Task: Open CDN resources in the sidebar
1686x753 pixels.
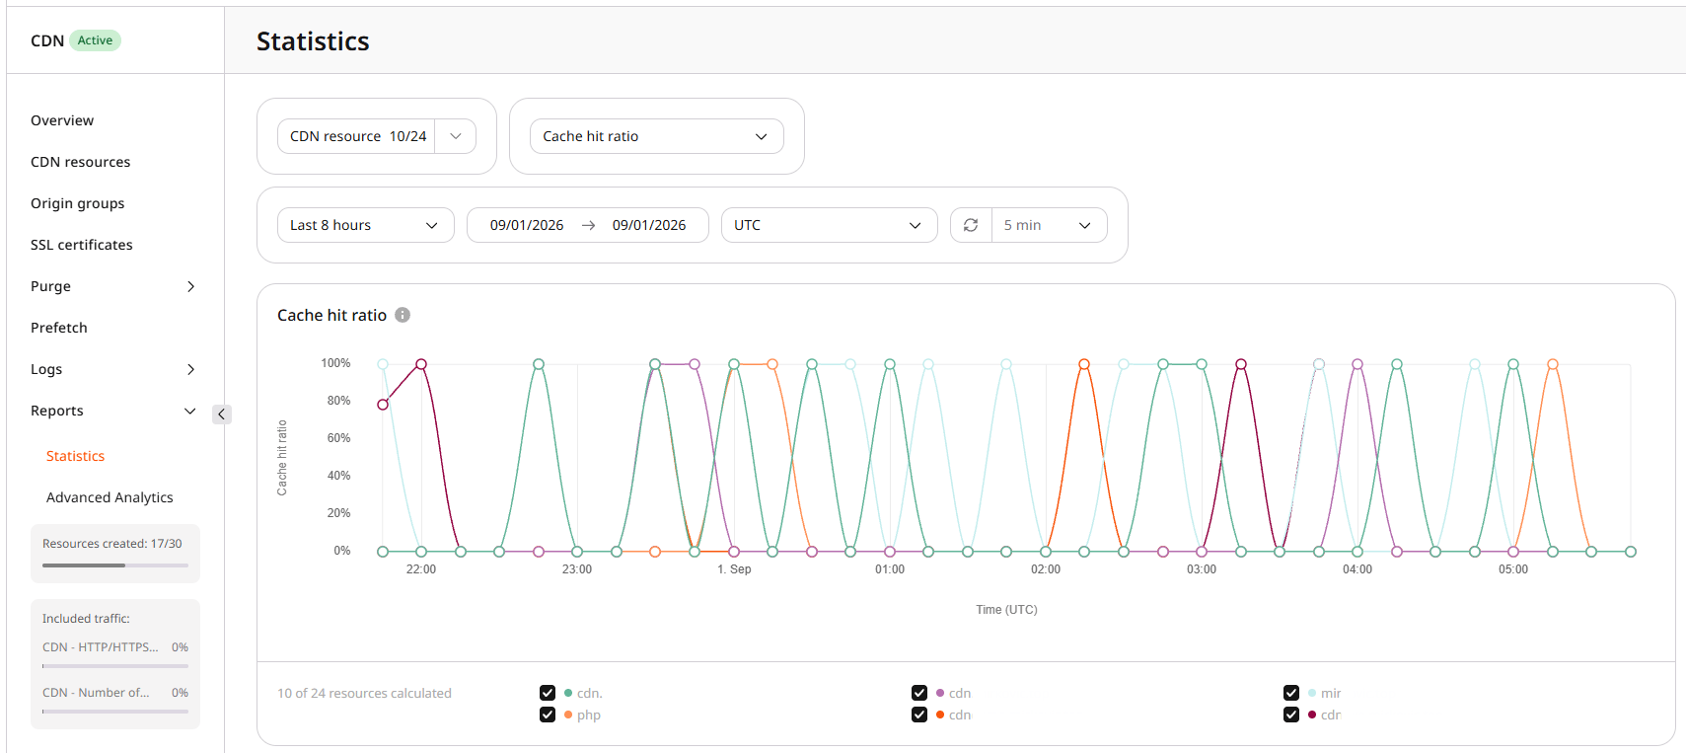Action: pos(81,162)
